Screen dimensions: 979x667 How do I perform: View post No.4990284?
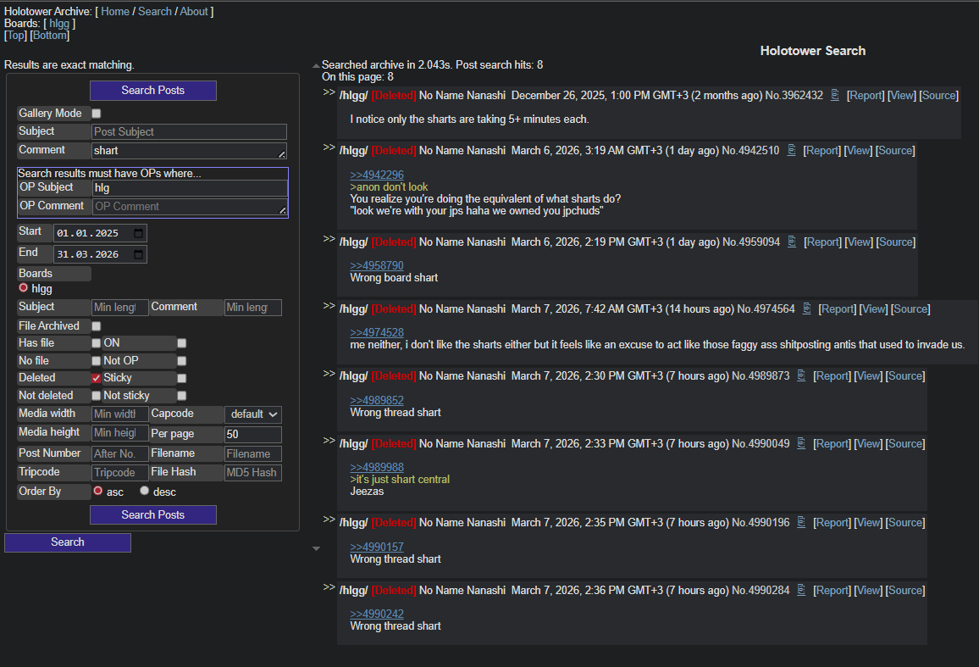click(868, 590)
